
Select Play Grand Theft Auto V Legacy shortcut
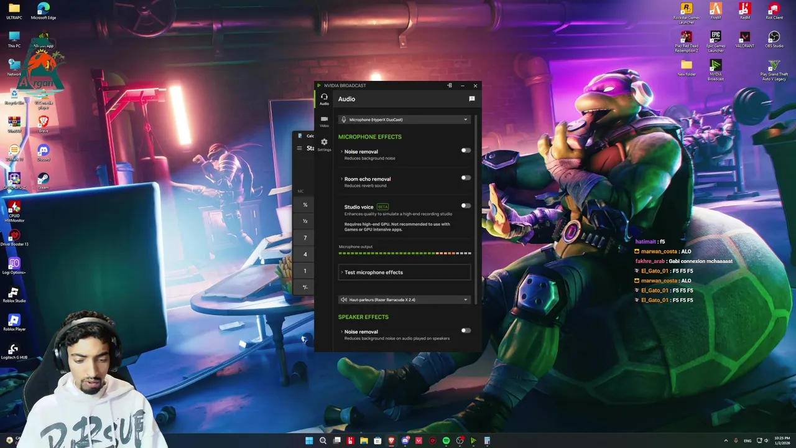pos(774,70)
